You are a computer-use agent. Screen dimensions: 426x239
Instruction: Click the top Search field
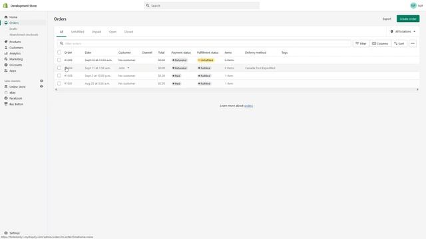[202, 5]
